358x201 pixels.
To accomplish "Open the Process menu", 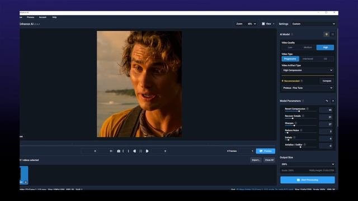I will pyautogui.click(x=30, y=17).
